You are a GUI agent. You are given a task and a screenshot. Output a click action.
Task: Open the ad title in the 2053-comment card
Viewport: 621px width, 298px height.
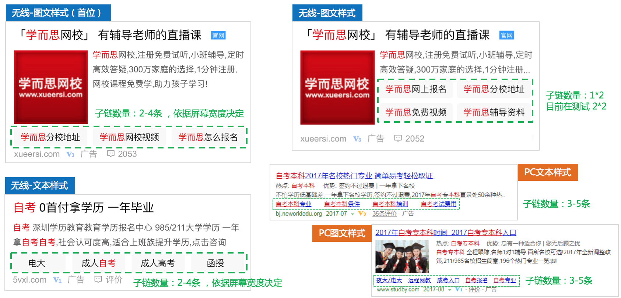pos(110,35)
